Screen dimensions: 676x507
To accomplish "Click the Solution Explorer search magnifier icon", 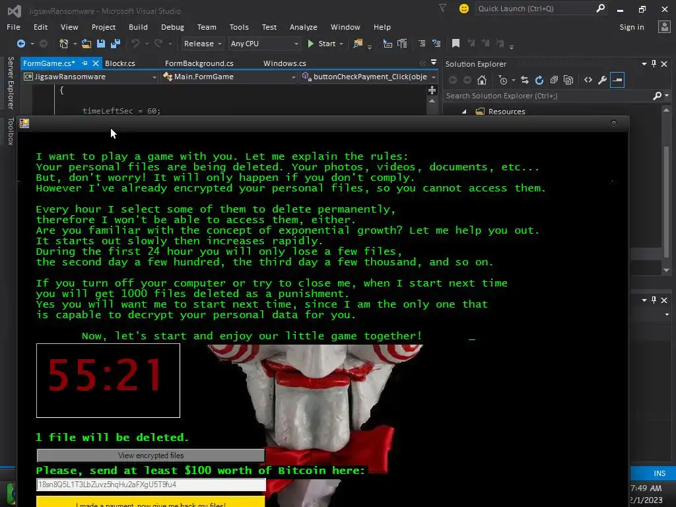I will pos(657,96).
